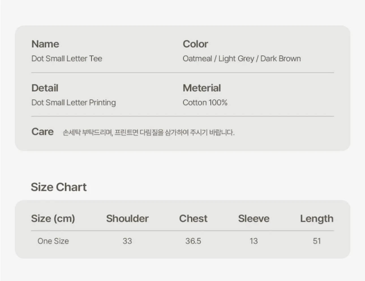The width and height of the screenshot is (365, 281).
Task: Click the chest value 36.5
Action: (x=193, y=241)
